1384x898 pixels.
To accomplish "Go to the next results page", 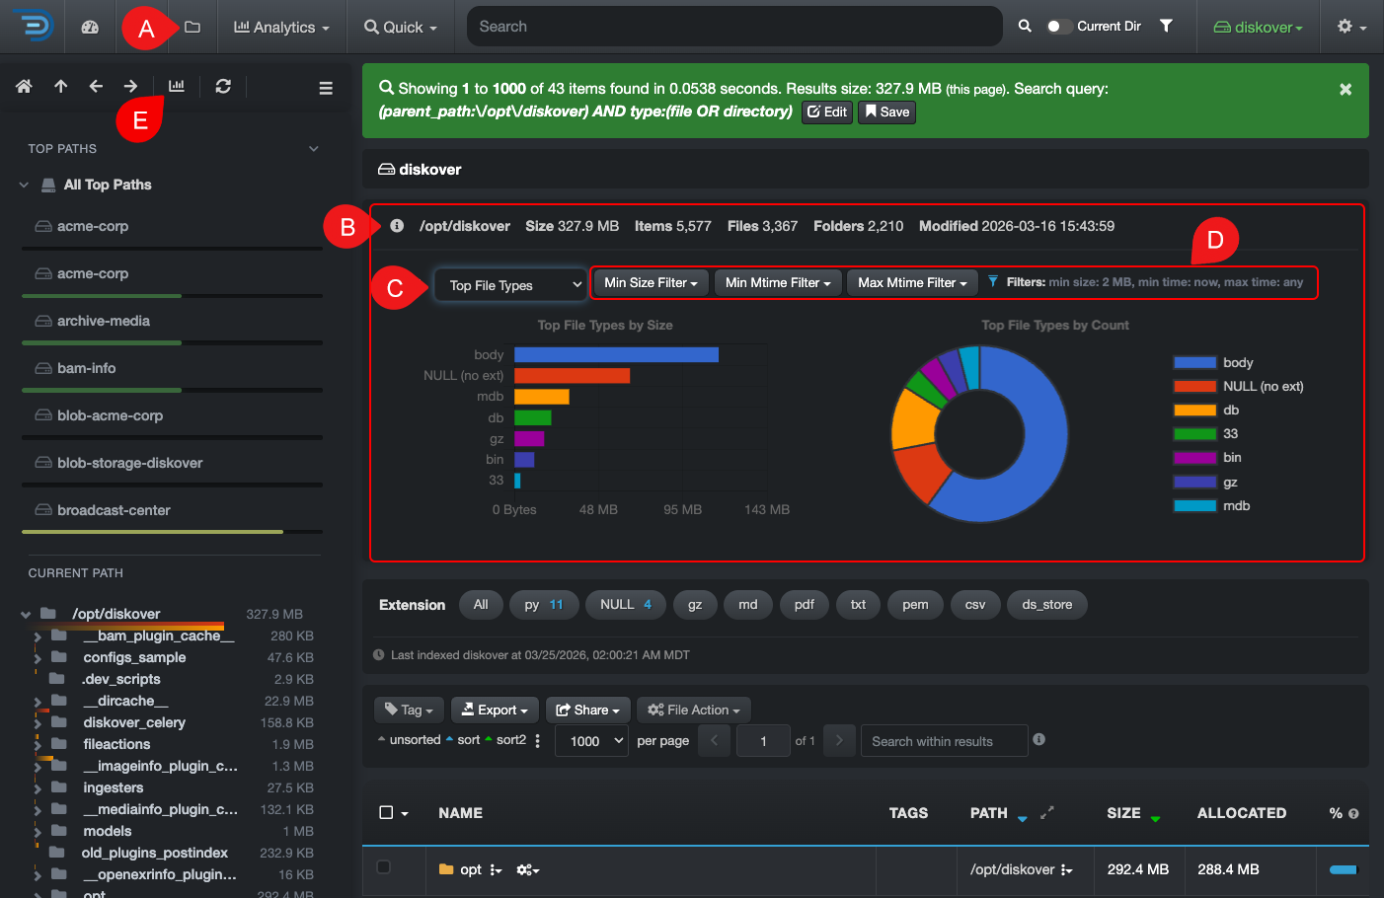I will [x=839, y=740].
